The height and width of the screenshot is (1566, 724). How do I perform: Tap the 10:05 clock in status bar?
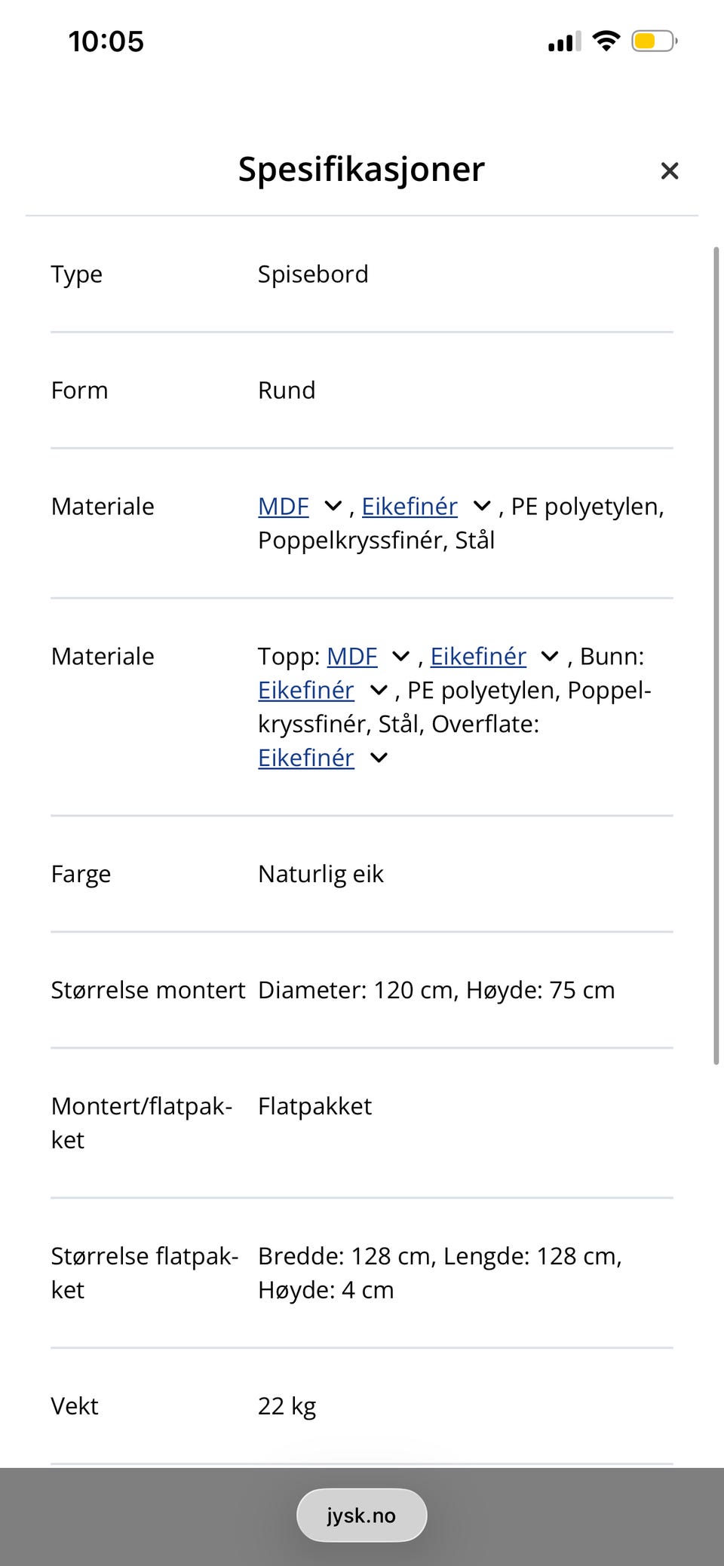(106, 41)
